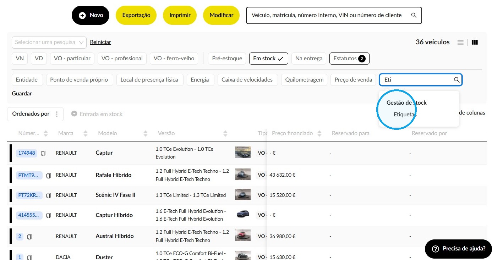Viewport: 492px width, 260px height.
Task: Toggle the Em stock filter
Action: pos(268,59)
